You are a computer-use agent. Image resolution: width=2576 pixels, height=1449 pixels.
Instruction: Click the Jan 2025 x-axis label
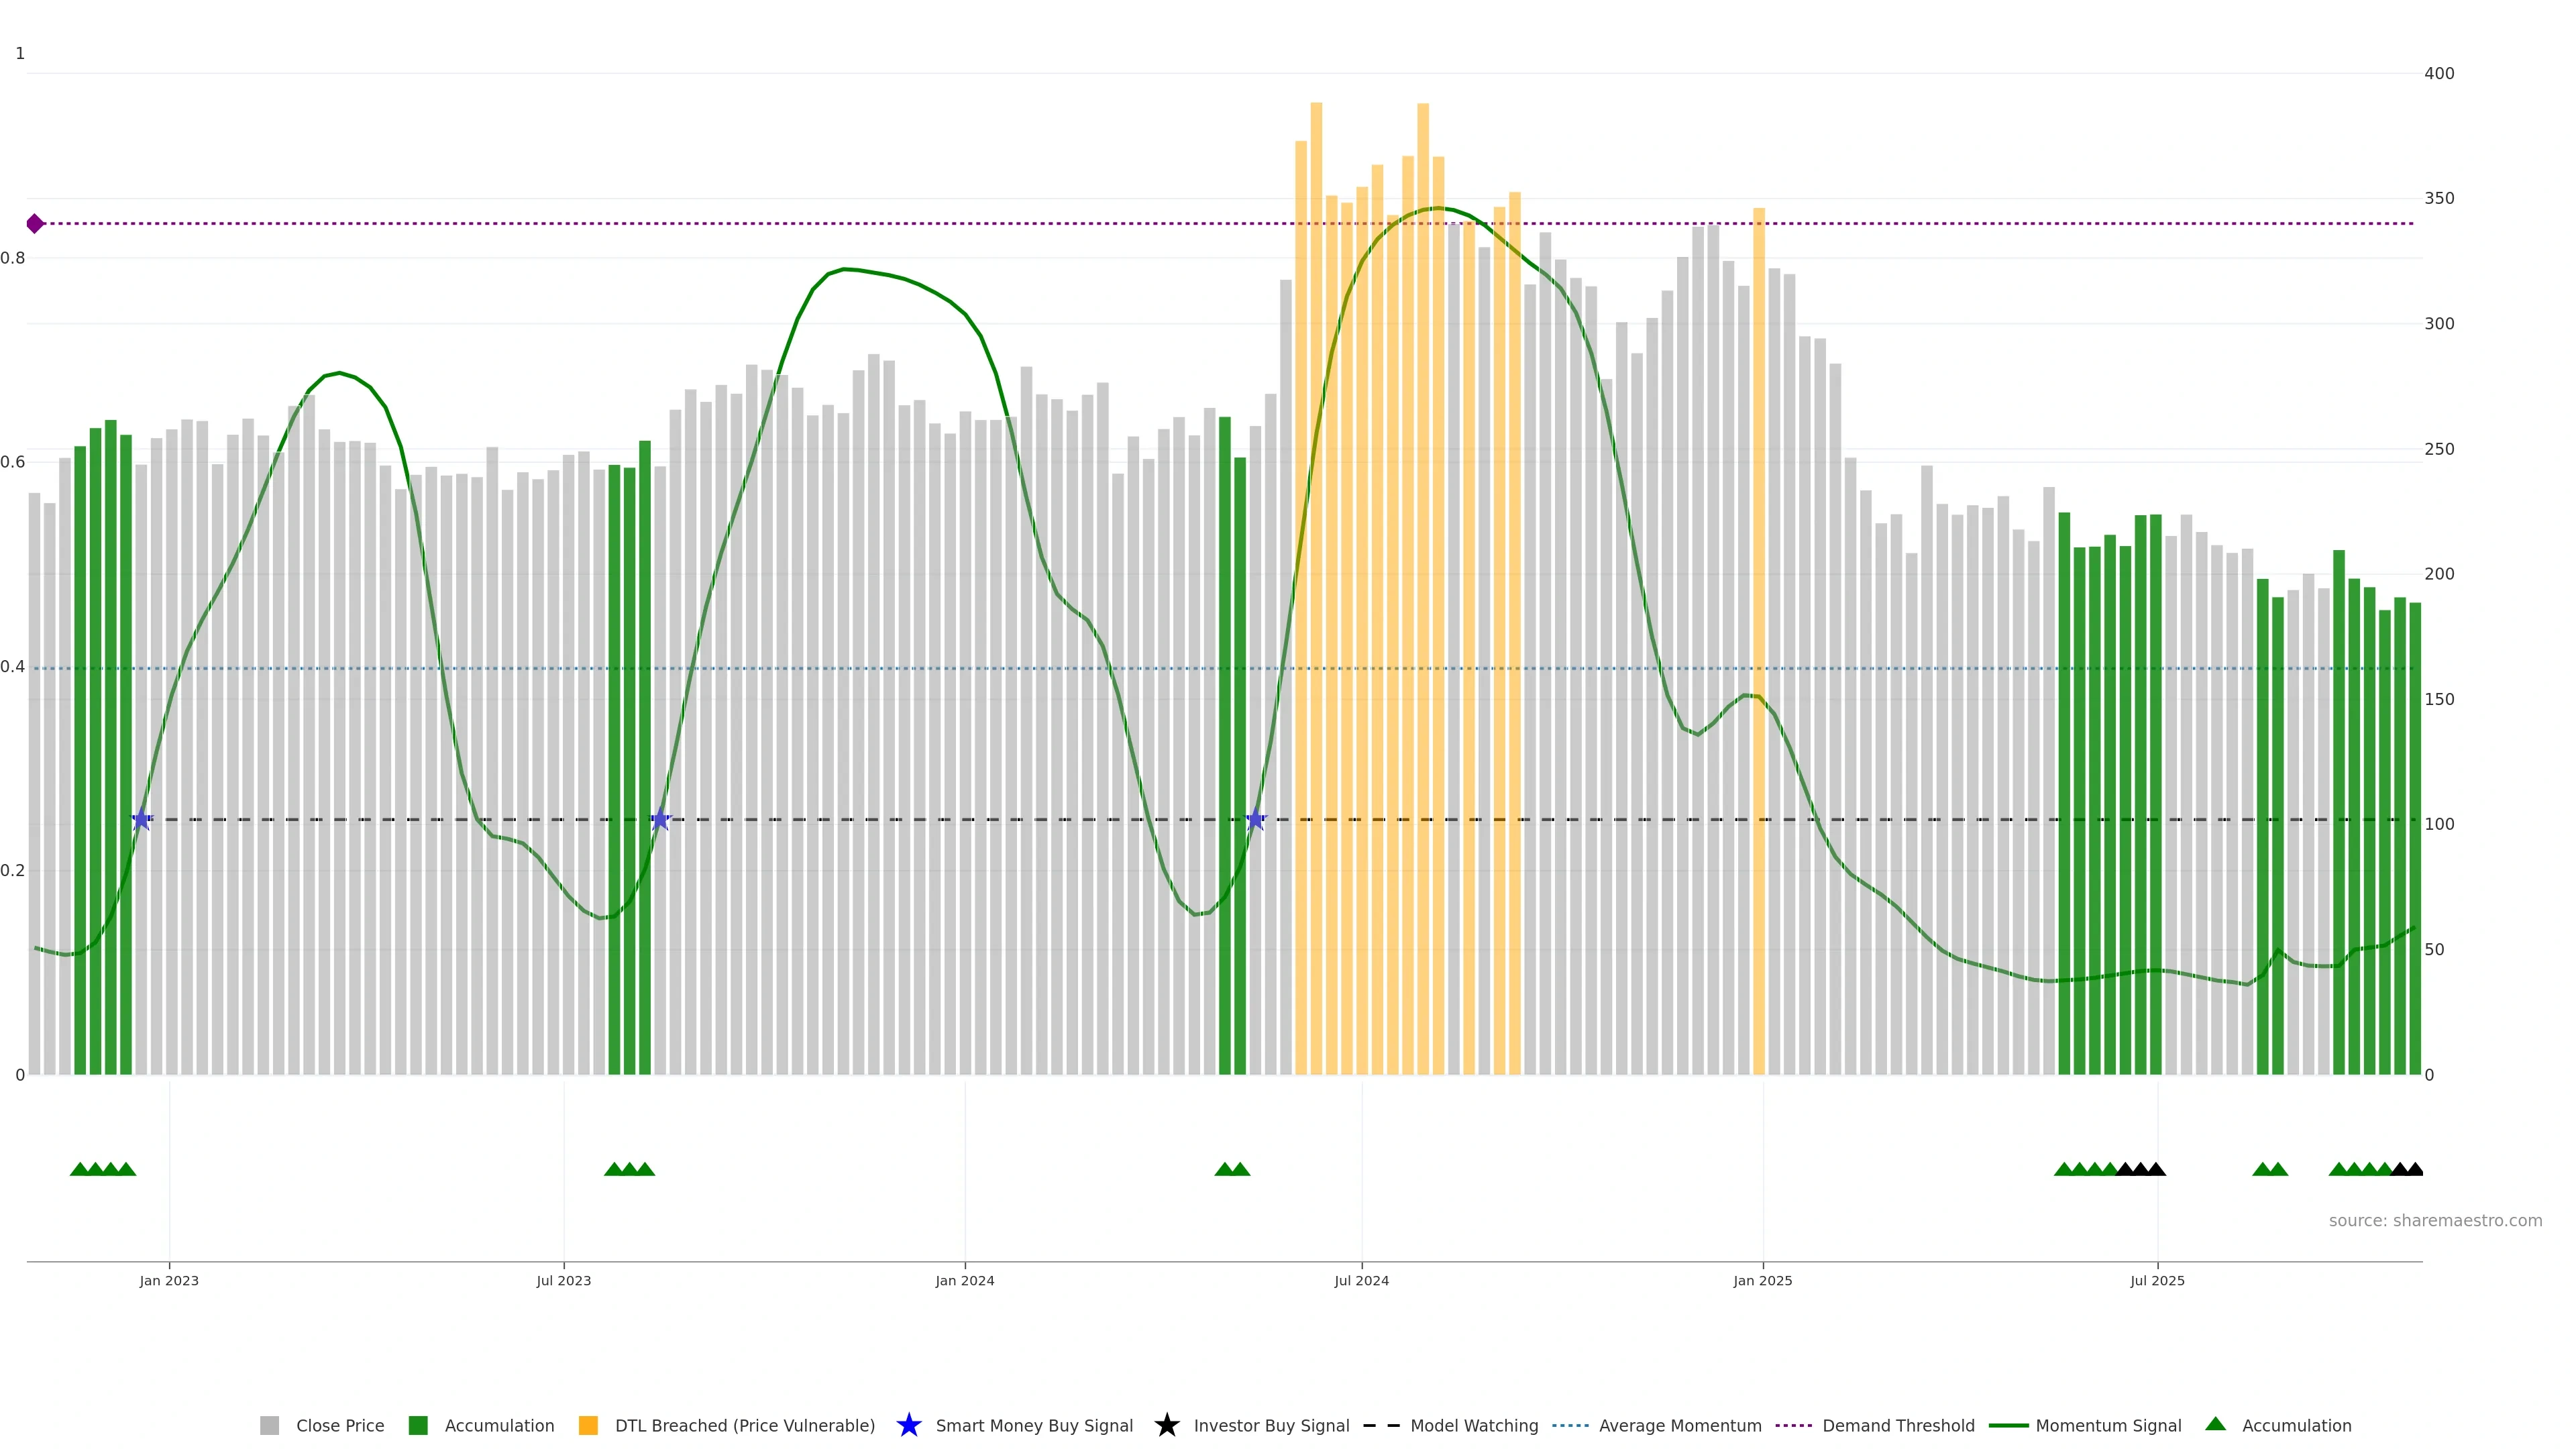(x=1762, y=1281)
